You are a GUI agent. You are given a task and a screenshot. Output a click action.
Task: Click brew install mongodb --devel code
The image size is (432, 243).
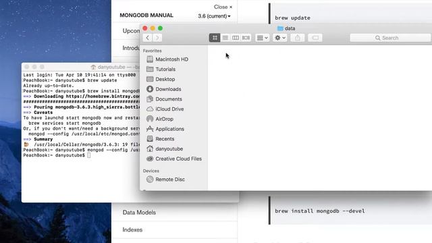click(x=320, y=211)
